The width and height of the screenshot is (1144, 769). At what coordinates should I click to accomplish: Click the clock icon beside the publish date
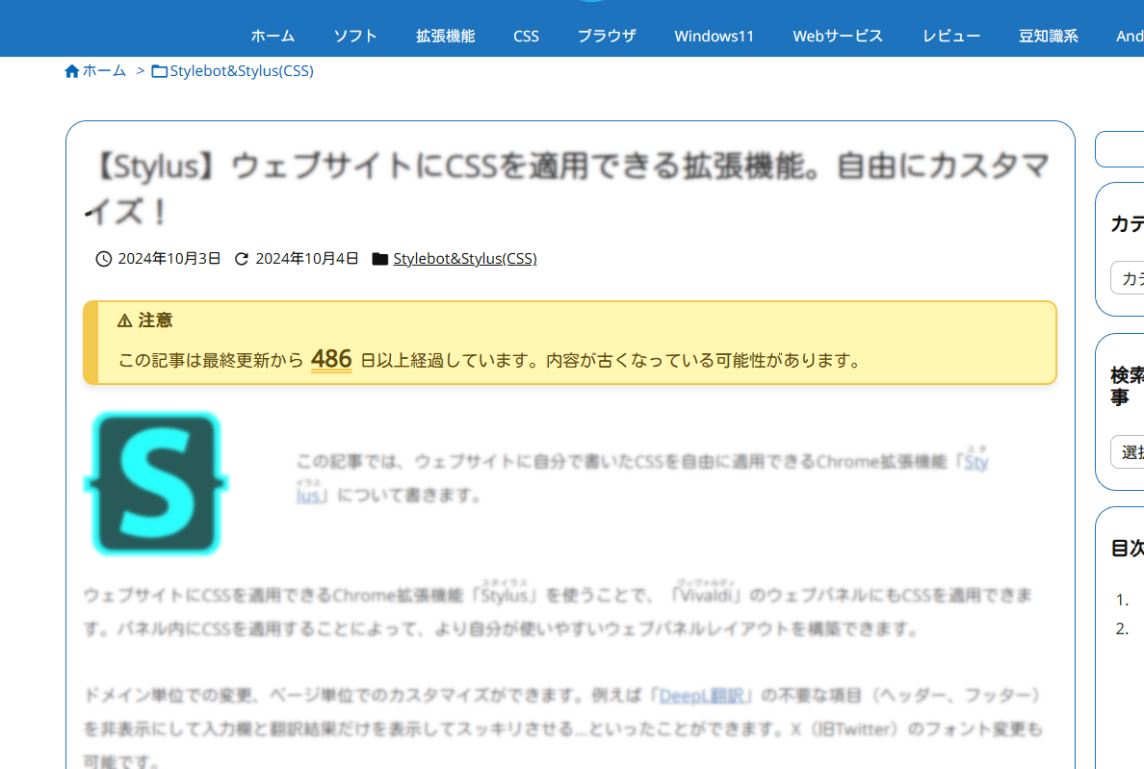pos(104,259)
